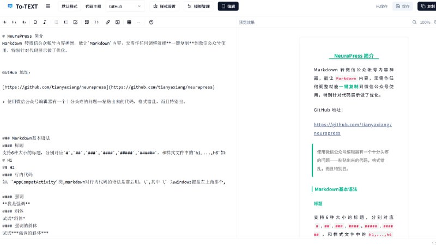Click the round clock icon in the toolbar

click(x=152, y=22)
